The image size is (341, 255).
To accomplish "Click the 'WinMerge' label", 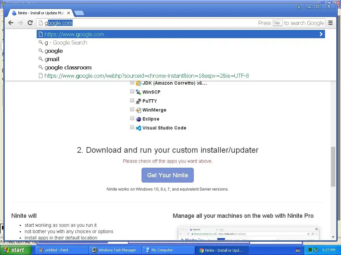I will click(155, 110).
